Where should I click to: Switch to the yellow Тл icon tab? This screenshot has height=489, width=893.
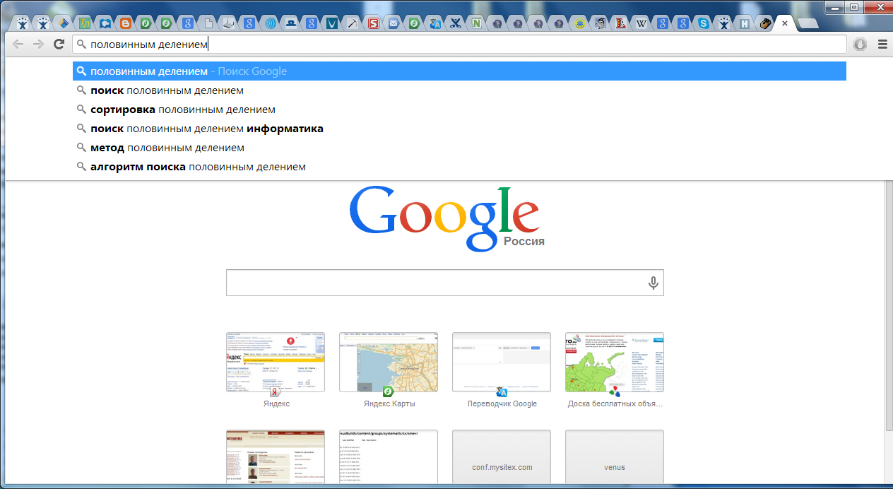click(85, 23)
